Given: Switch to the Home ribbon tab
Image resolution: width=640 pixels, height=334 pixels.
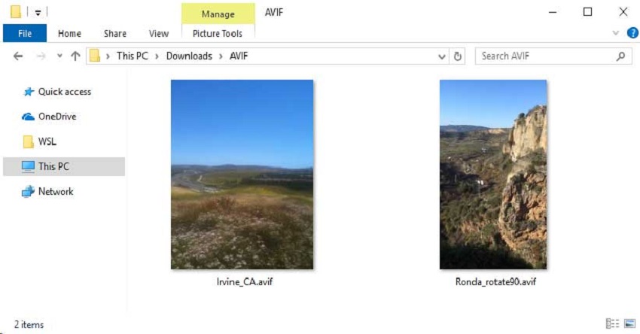Looking at the screenshot, I should 69,33.
